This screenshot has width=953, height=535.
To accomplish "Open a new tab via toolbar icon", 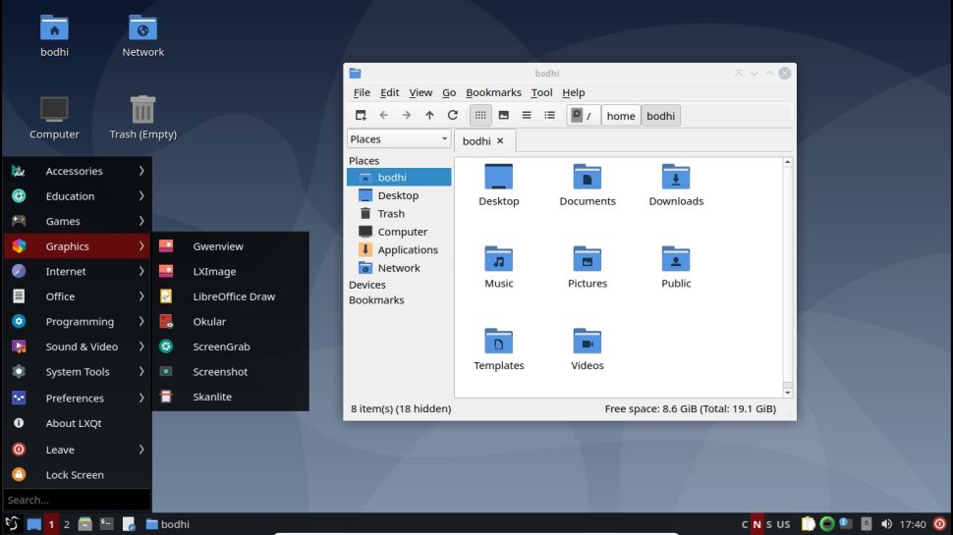I will [361, 116].
